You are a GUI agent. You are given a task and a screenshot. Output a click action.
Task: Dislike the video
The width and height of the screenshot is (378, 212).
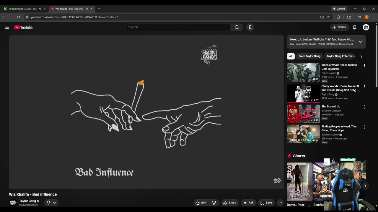pos(214,203)
